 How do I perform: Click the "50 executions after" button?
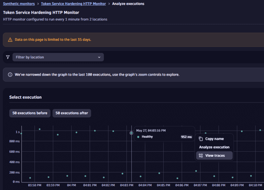(72, 113)
